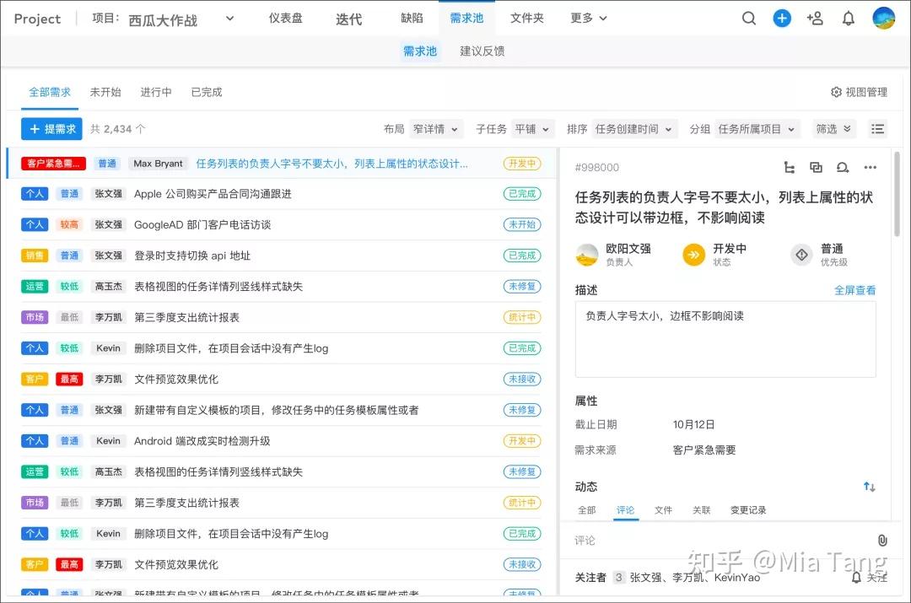Click the 全屏查看 link

(854, 290)
